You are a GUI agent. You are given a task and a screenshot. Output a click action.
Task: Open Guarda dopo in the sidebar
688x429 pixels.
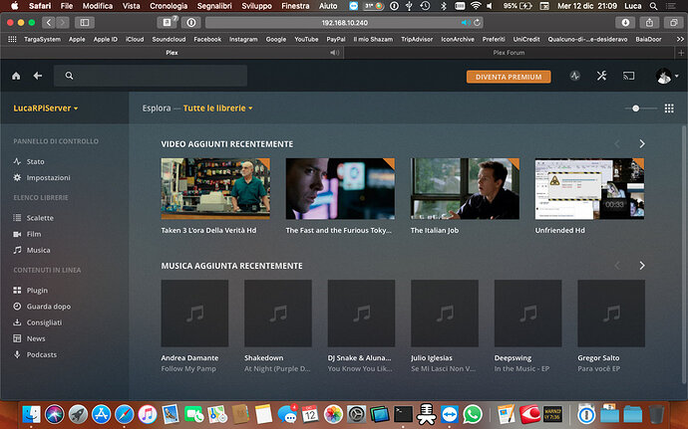pyautogui.click(x=48, y=307)
